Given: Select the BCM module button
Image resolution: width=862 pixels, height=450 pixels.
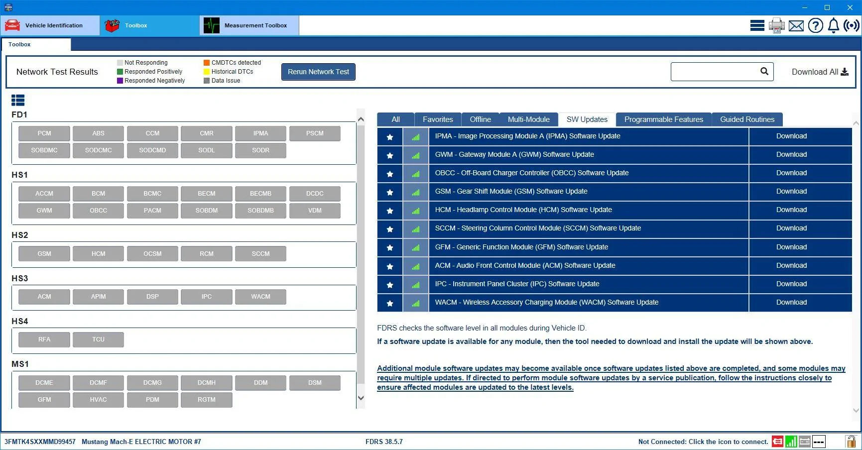Looking at the screenshot, I should [98, 194].
